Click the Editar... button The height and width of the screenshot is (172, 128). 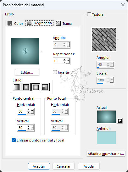click(27, 72)
